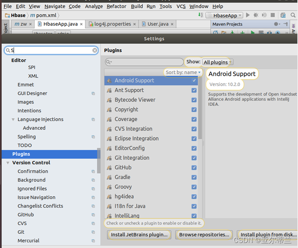This screenshot has width=298, height=248.
Task: Toggle the Bytecode Viewer checkbox
Action: (x=194, y=100)
